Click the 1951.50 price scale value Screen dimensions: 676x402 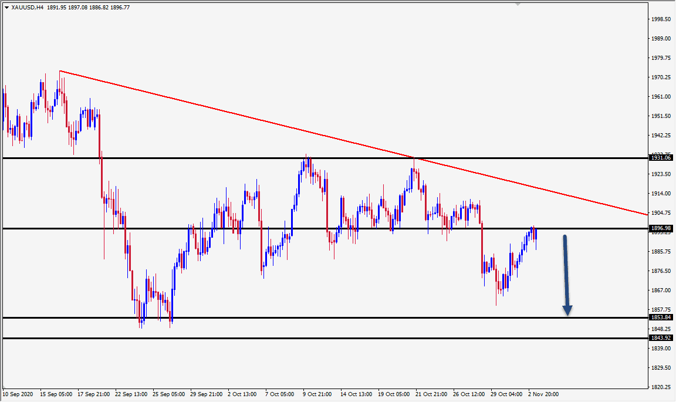coord(661,116)
